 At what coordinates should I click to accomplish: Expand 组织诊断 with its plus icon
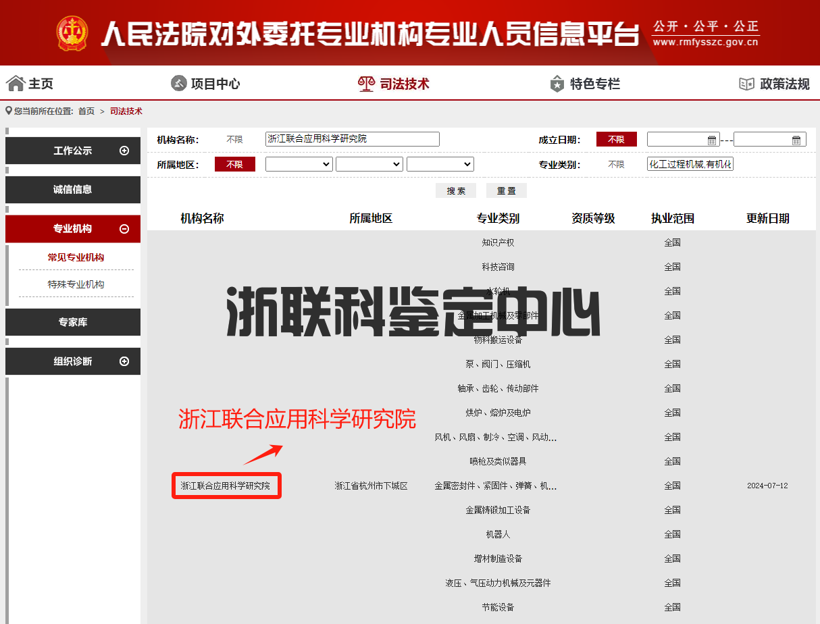pyautogui.click(x=124, y=361)
